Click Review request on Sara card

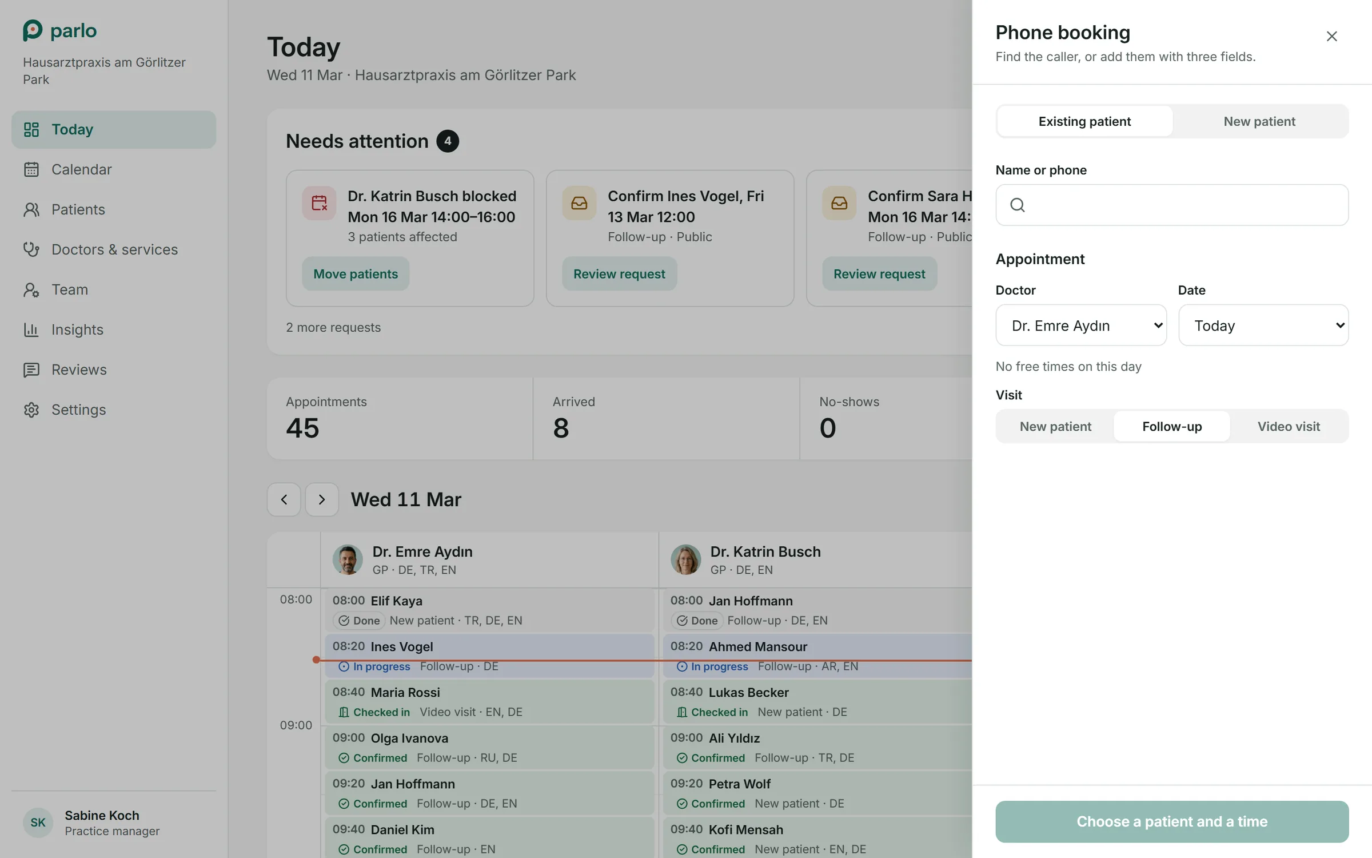879,273
